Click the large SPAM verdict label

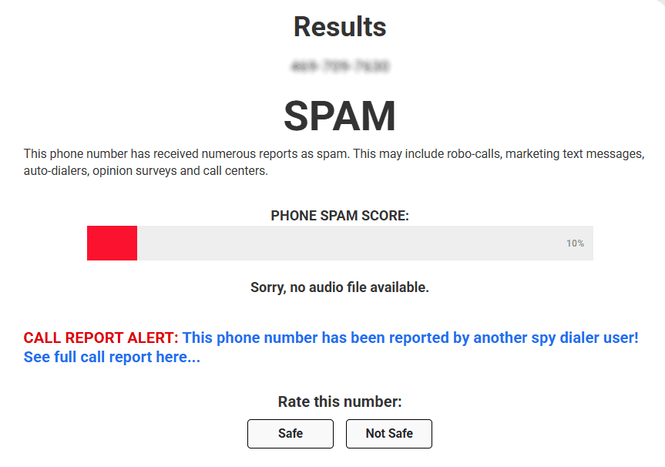339,115
